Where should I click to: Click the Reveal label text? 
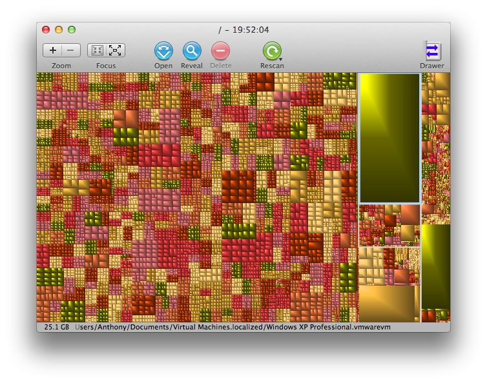coord(192,66)
